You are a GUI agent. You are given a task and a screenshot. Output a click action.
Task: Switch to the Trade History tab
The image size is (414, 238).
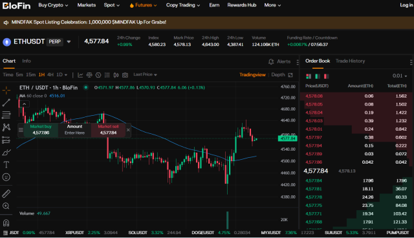[350, 61]
